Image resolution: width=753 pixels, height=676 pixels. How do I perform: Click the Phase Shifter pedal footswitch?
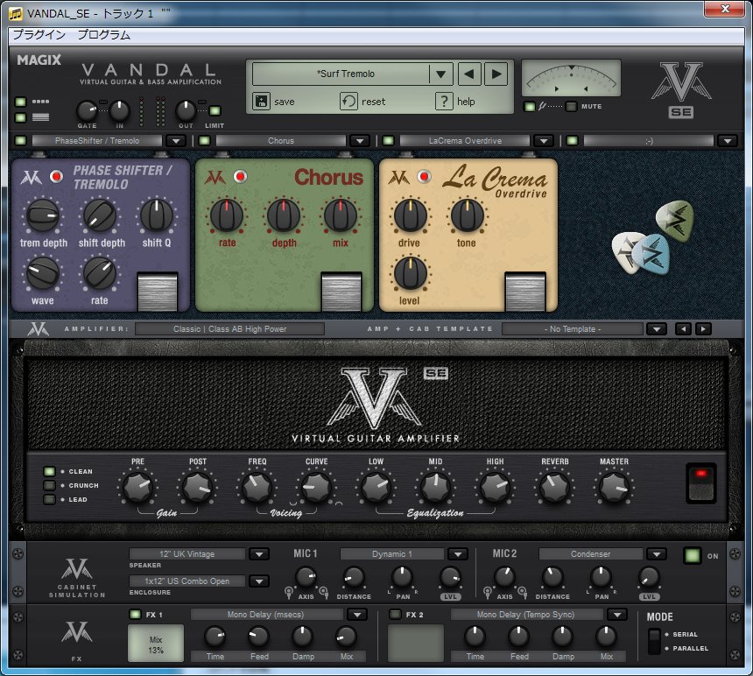coord(158,292)
